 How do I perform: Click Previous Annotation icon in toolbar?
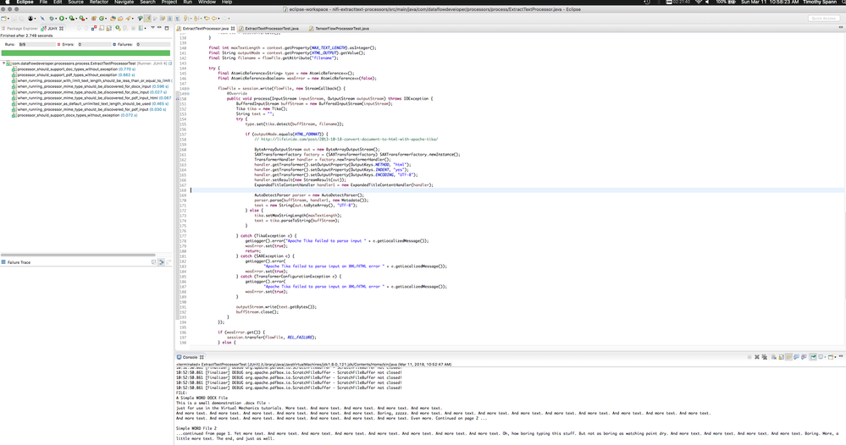pos(196,19)
